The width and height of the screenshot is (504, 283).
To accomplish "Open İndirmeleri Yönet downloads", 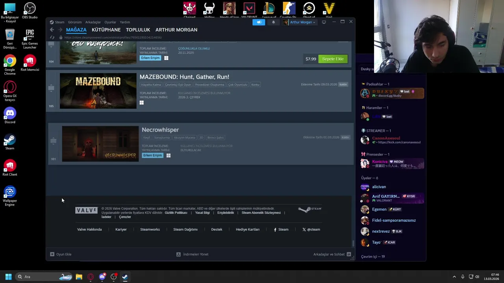I will point(193,254).
